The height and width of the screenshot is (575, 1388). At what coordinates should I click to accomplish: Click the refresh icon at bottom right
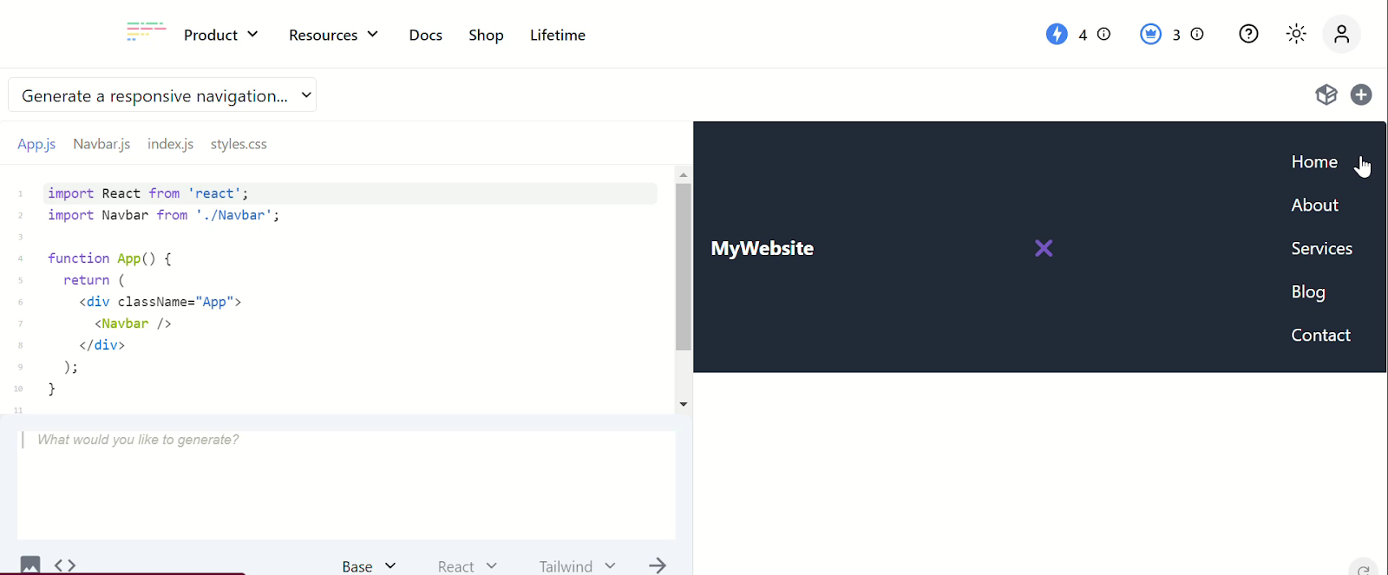[1364, 568]
